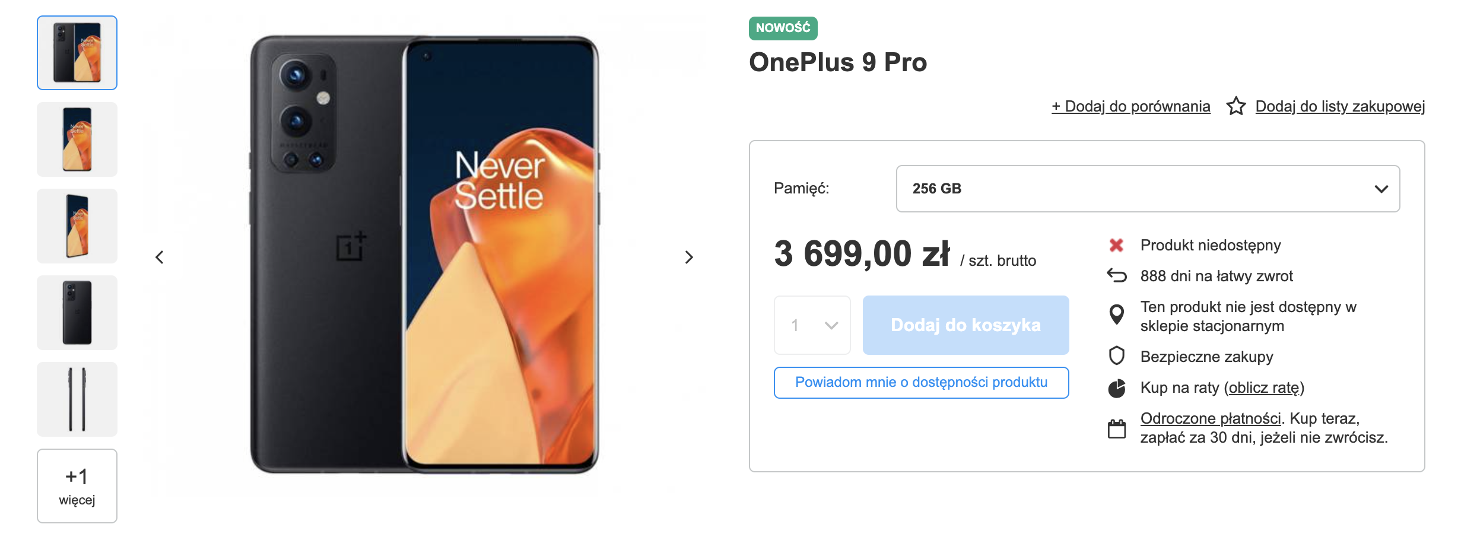Click the location pin store icon
This screenshot has width=1461, height=540.
pyautogui.click(x=1117, y=315)
